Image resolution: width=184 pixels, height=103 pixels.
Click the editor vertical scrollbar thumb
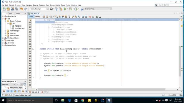click(180, 61)
